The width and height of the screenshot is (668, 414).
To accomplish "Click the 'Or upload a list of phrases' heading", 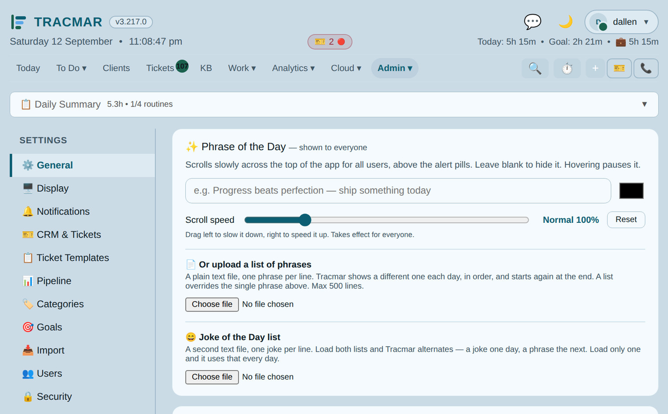I will [x=255, y=265].
